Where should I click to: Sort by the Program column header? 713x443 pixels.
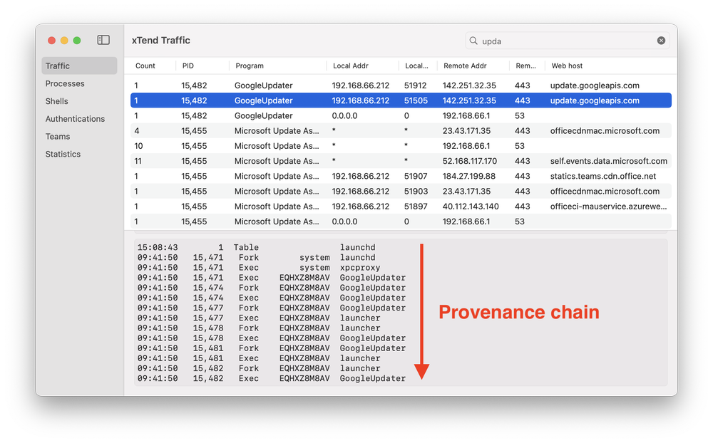(x=249, y=66)
